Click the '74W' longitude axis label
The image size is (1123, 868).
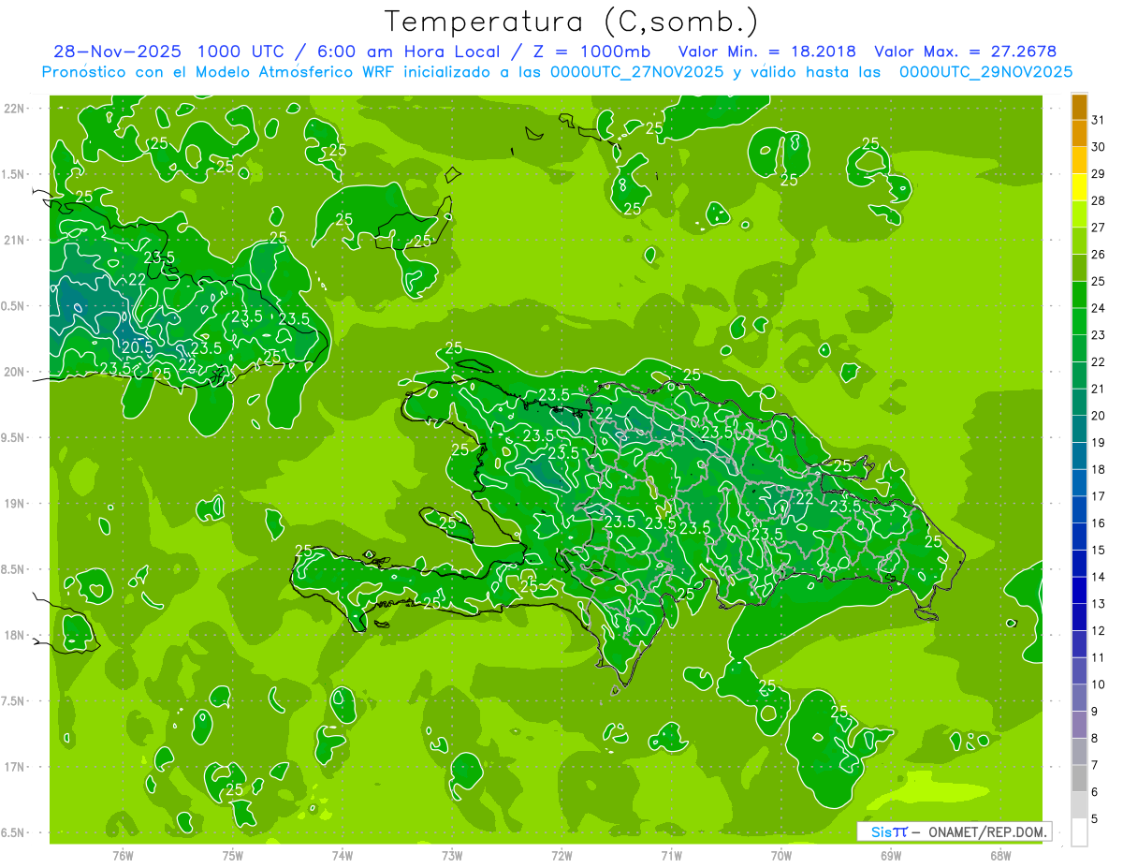click(343, 856)
